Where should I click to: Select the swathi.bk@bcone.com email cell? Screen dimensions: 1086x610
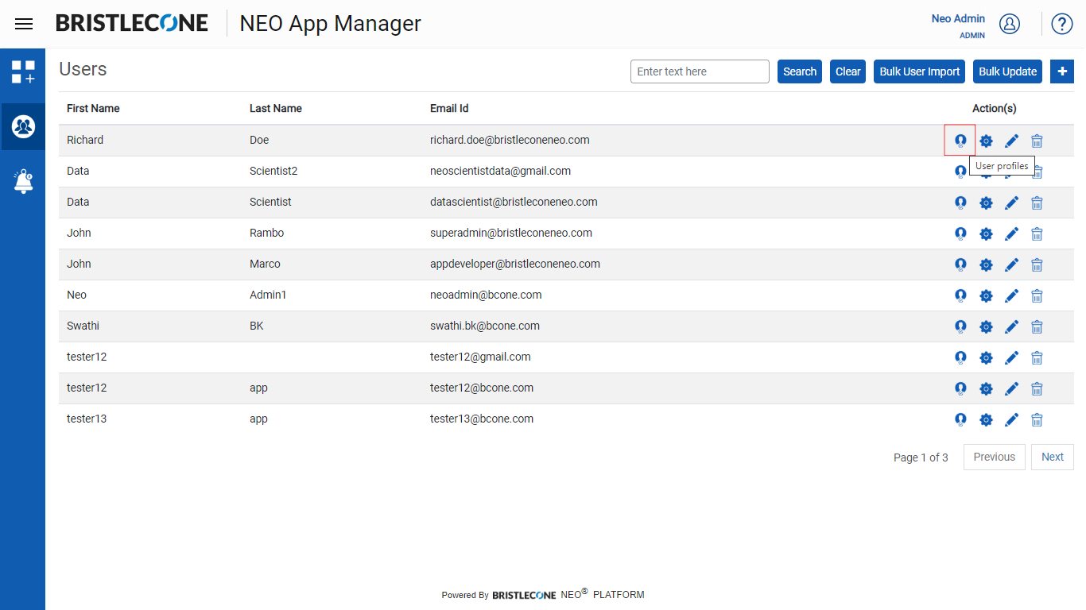[x=485, y=326]
